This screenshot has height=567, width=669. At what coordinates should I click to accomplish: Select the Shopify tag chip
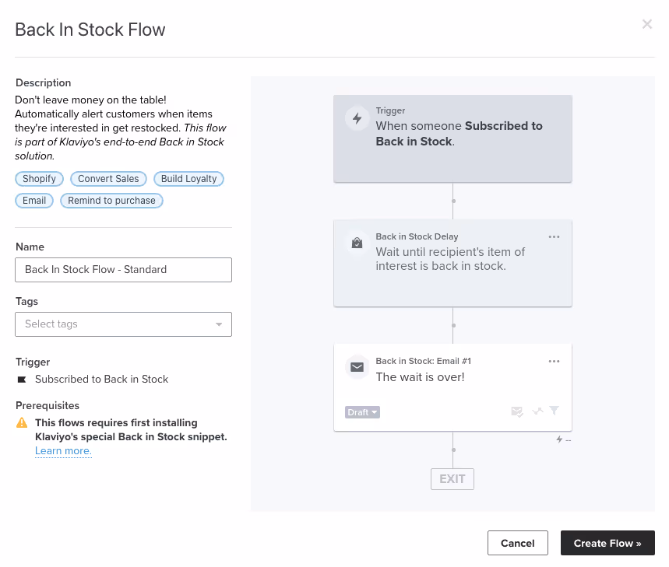point(39,178)
